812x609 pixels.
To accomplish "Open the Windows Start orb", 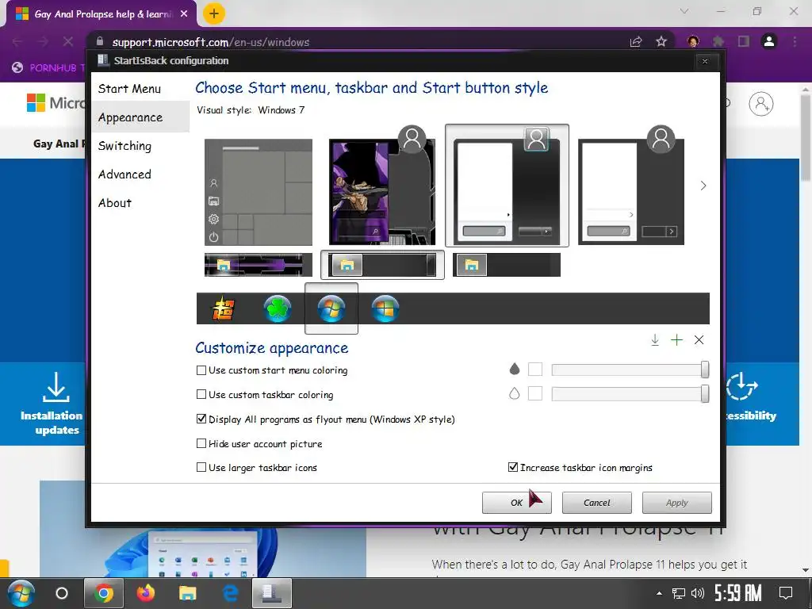I will point(20,593).
